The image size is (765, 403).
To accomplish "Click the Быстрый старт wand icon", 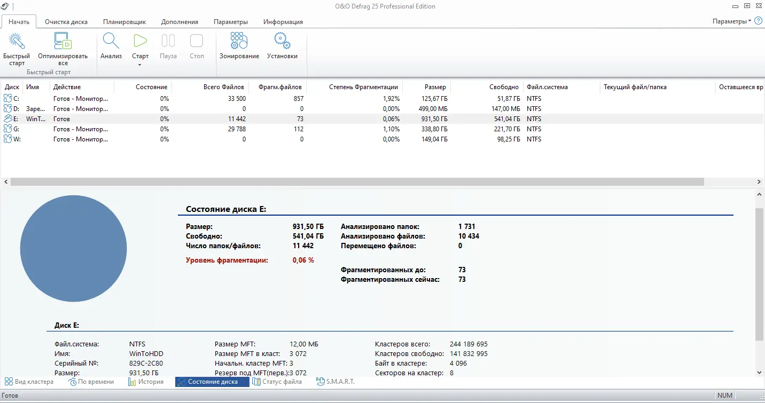I will (17, 41).
